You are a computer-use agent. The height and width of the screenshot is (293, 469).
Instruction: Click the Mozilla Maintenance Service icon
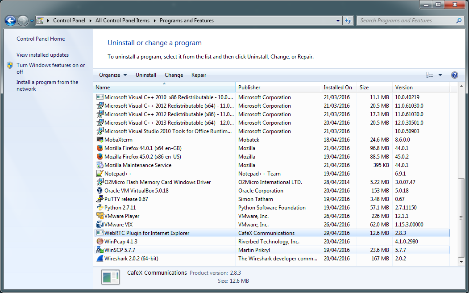point(100,165)
